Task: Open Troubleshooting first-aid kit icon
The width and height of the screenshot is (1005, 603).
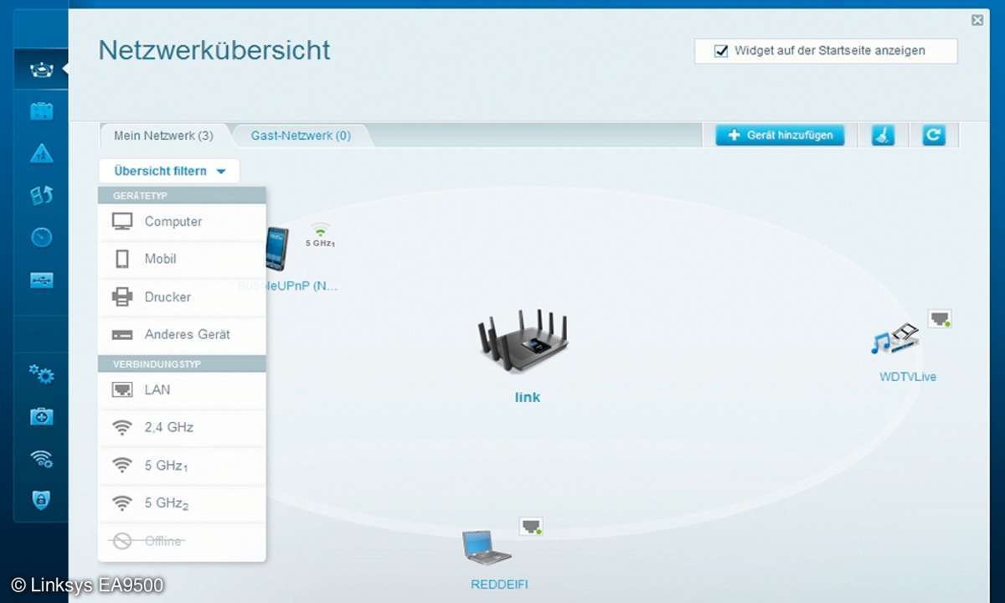Action: (41, 416)
